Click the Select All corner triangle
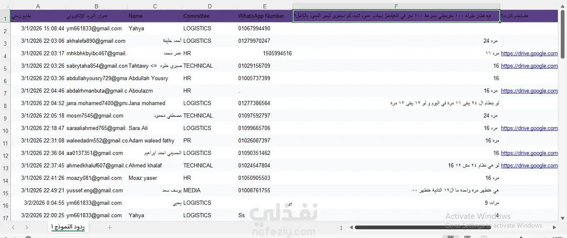 pos(5,6)
